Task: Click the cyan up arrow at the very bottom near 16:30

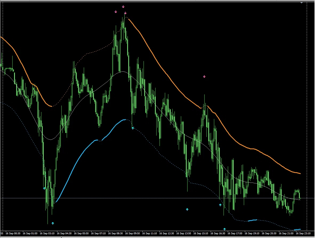Action: coord(225,229)
